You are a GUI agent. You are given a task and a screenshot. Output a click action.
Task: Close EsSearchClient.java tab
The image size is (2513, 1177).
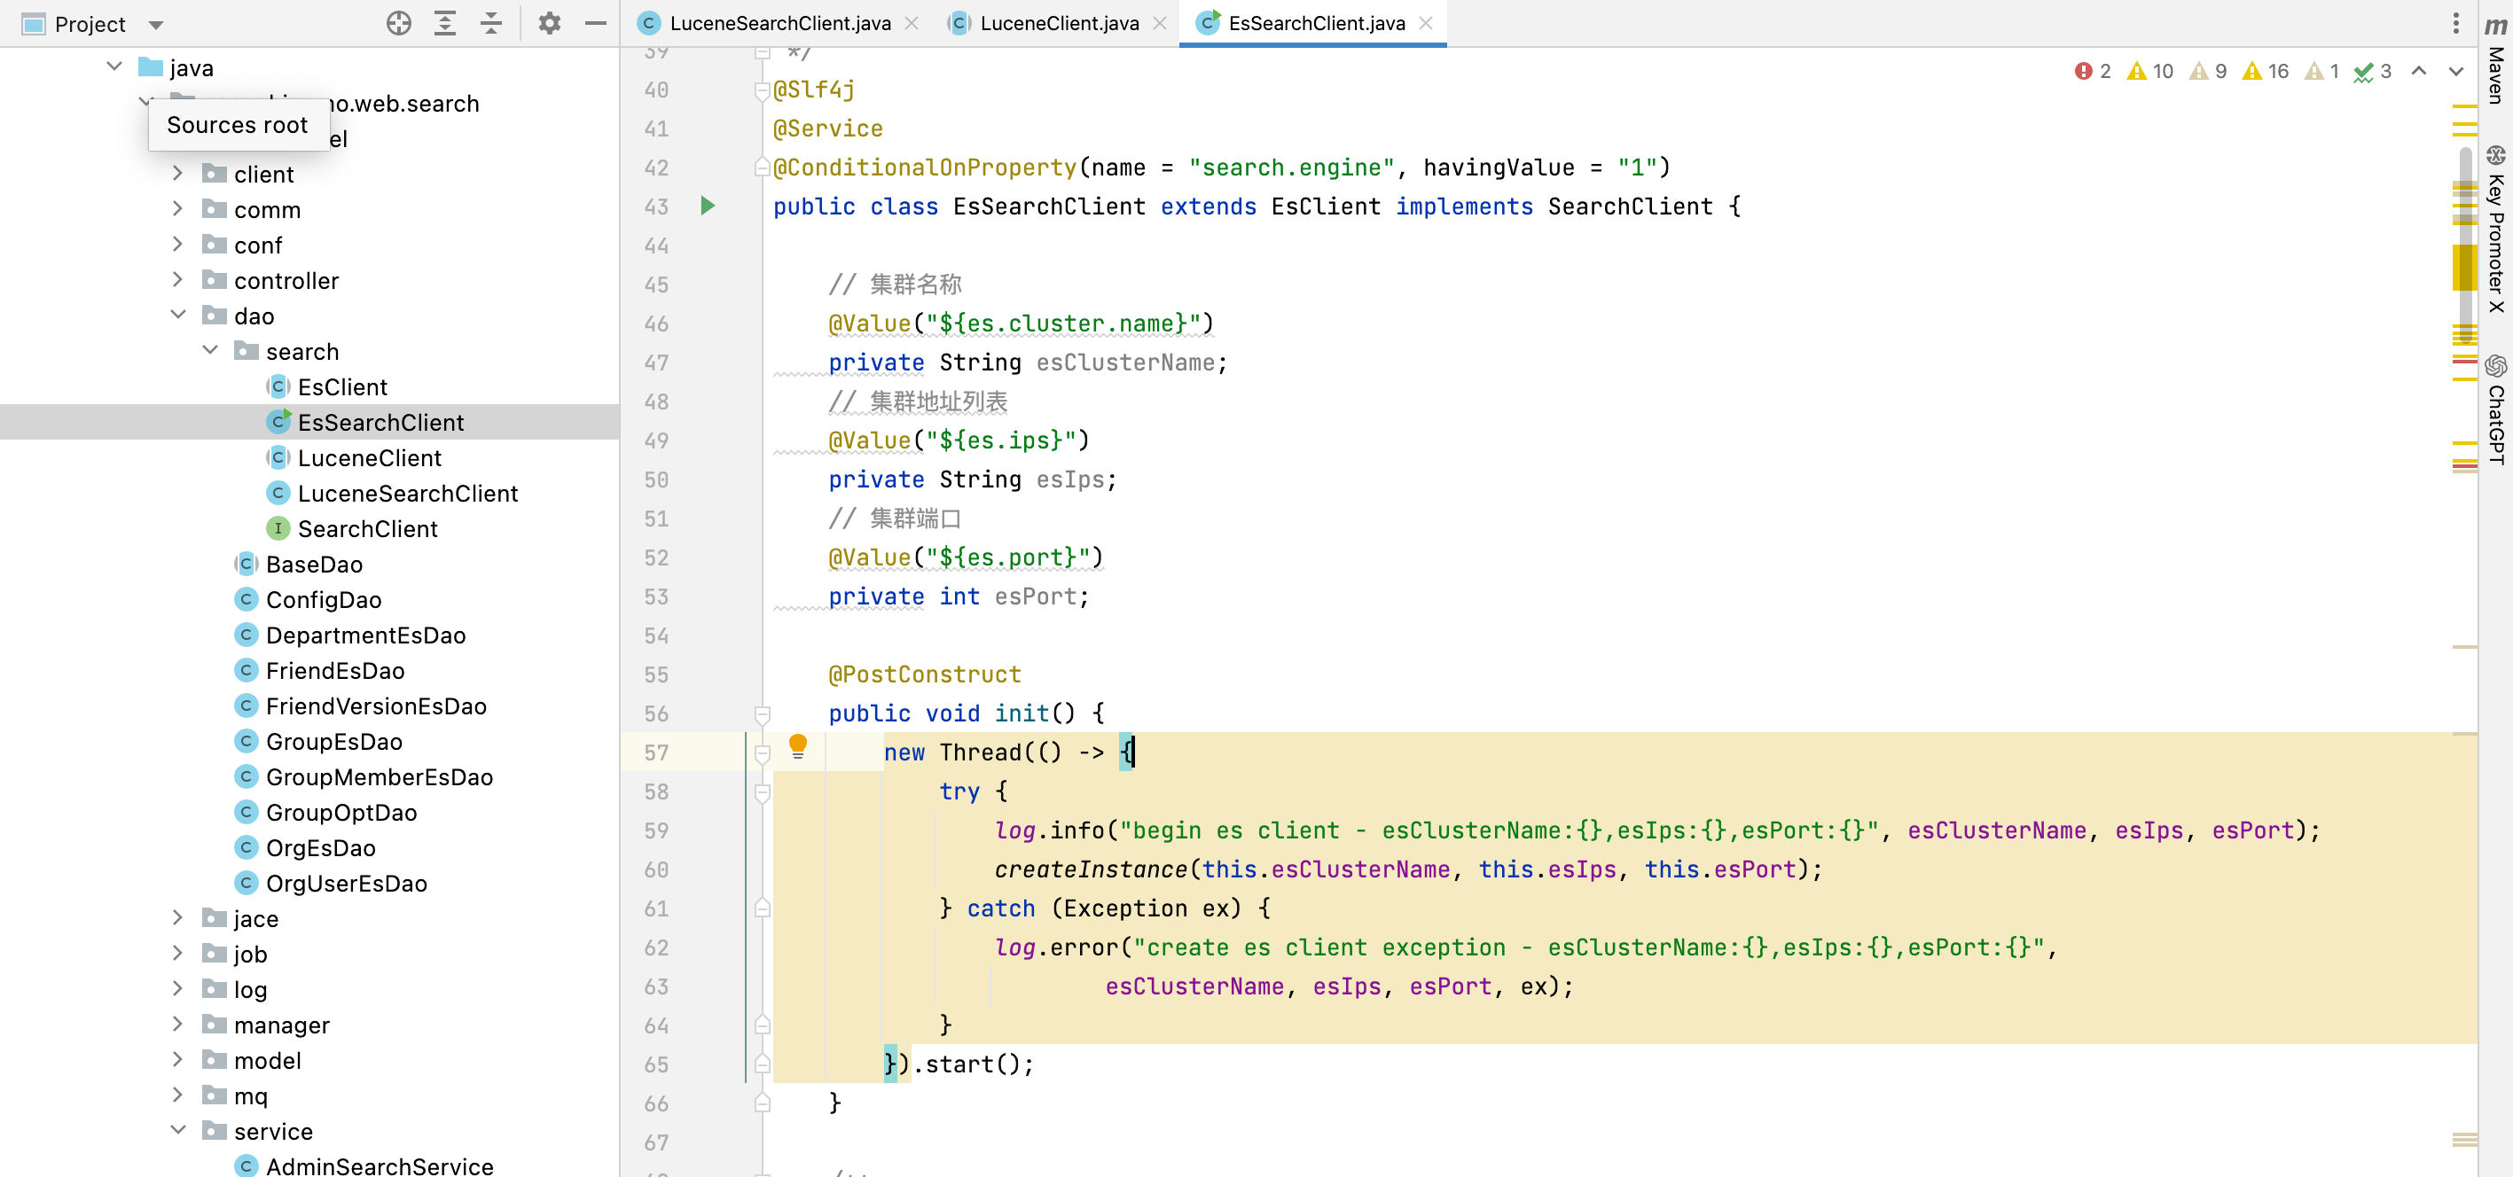click(x=1425, y=23)
